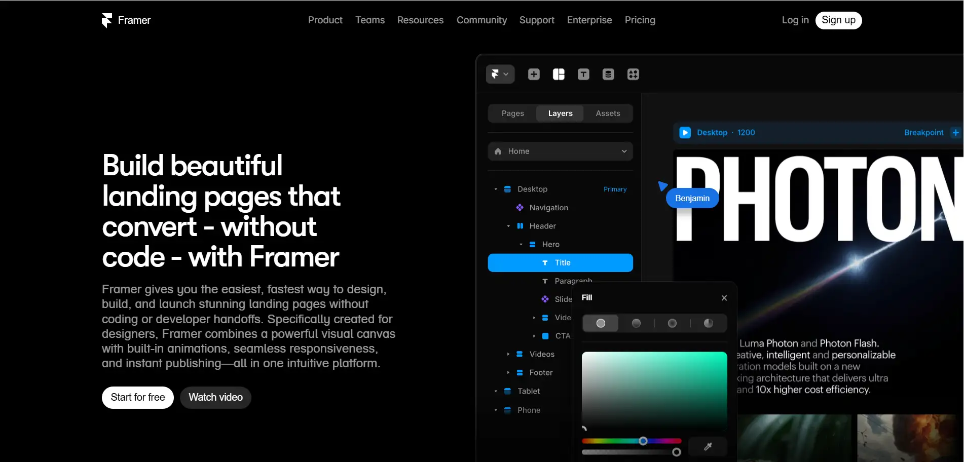Switch to the Pages tab
The height and width of the screenshot is (462, 964).
512,113
